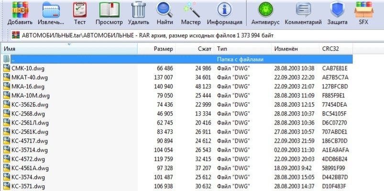Open the Комментарий comment icon
384x191 pixels.
tap(303, 10)
